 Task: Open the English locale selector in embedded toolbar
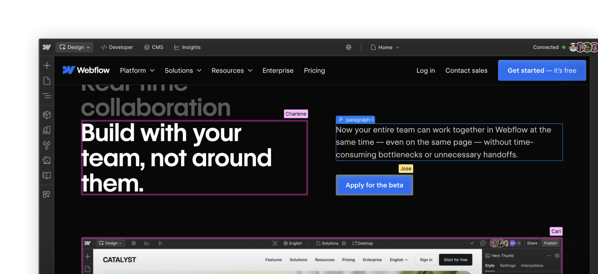click(x=293, y=243)
